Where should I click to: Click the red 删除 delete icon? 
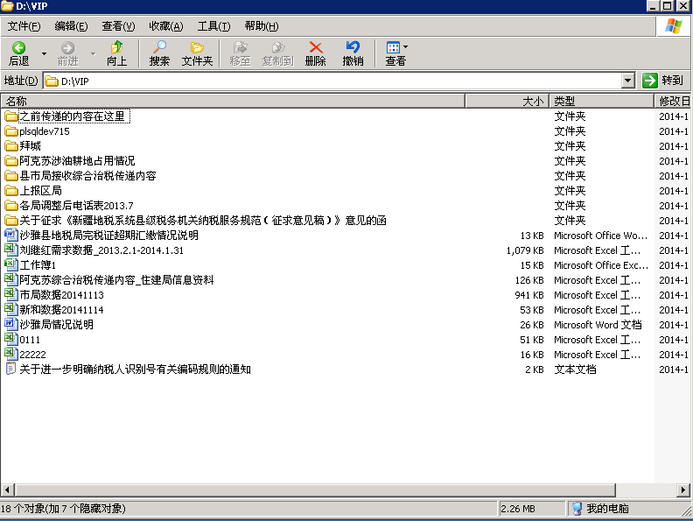316,47
